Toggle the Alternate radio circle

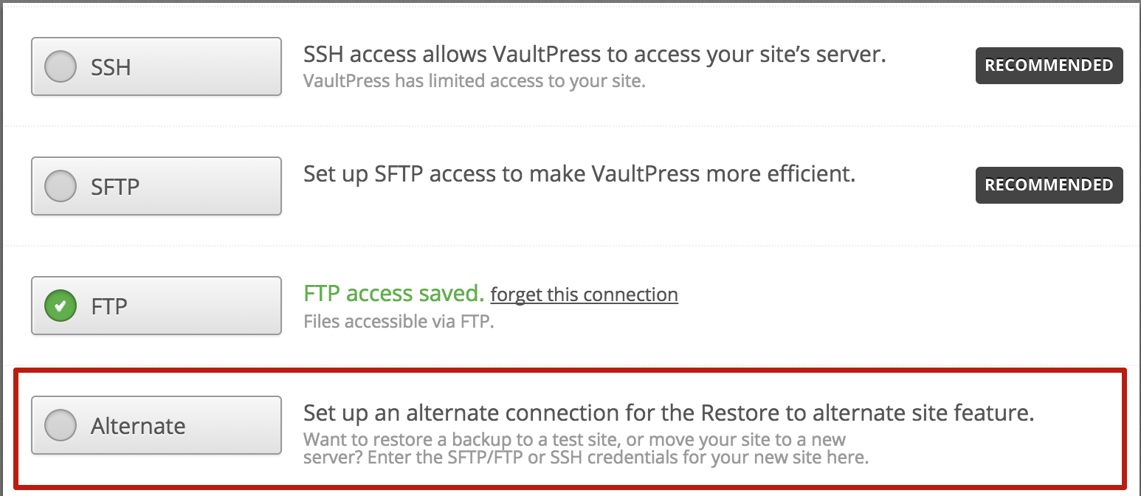pos(61,425)
